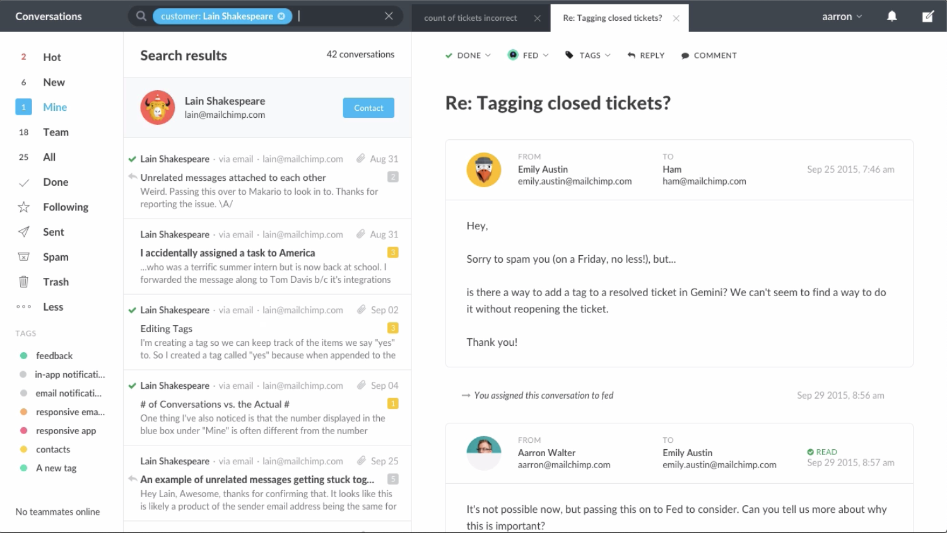The height and width of the screenshot is (533, 947).
Task: Remove the customer Lain Shakespeare search filter
Action: tap(281, 16)
